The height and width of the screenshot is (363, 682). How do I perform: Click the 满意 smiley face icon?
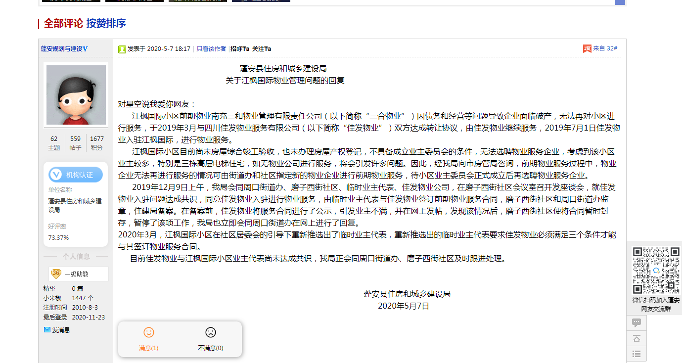pos(148,333)
